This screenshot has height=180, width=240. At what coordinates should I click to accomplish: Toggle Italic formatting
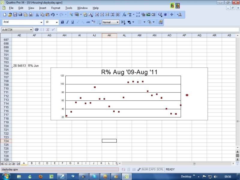coord(67,22)
